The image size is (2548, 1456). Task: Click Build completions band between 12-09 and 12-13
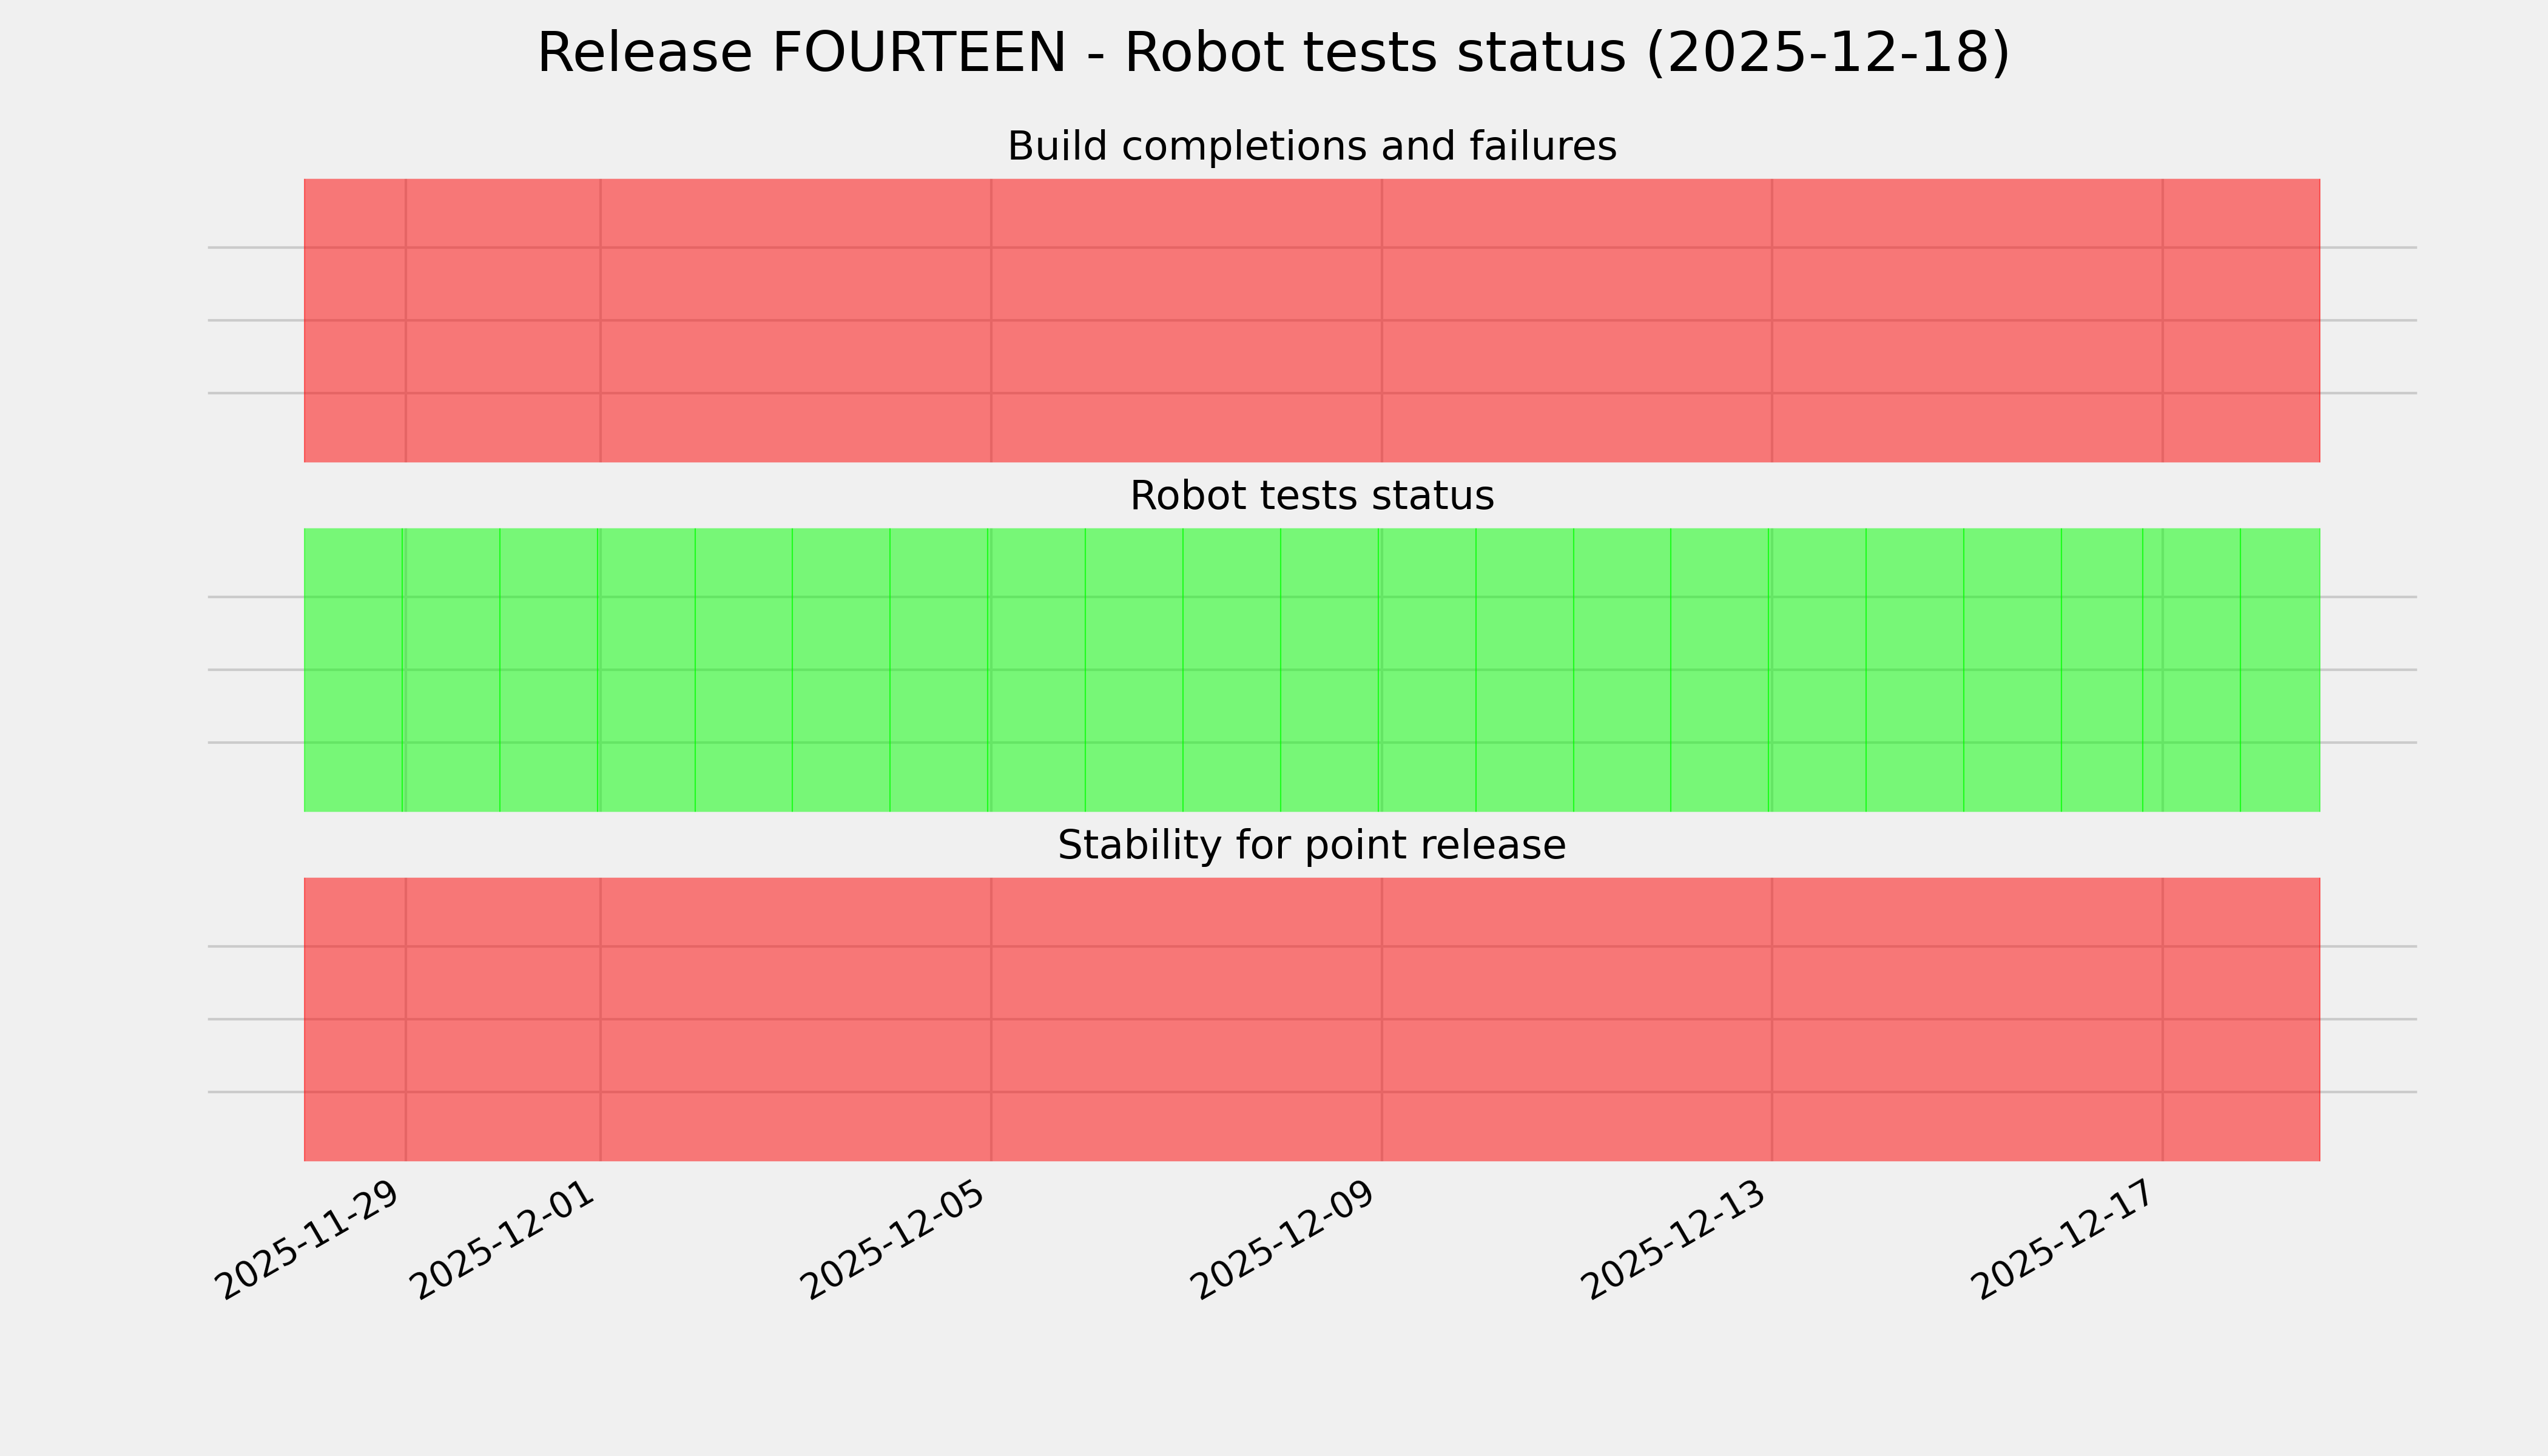[x=1577, y=320]
